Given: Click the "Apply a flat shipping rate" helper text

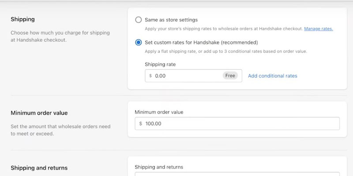Looking at the screenshot, I should tap(225, 51).
